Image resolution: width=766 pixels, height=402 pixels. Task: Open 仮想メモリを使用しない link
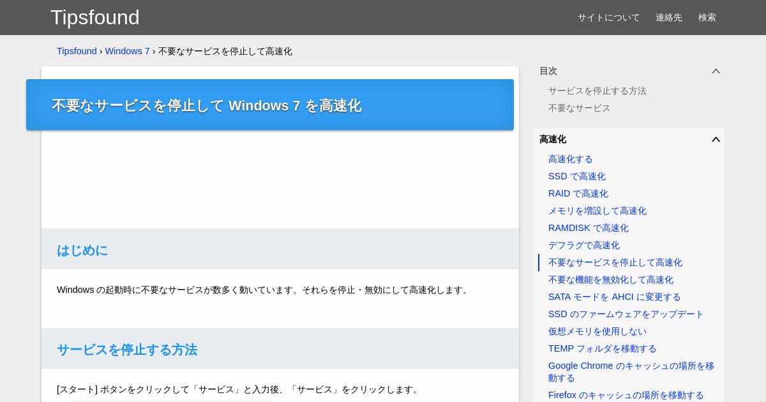pyautogui.click(x=597, y=331)
